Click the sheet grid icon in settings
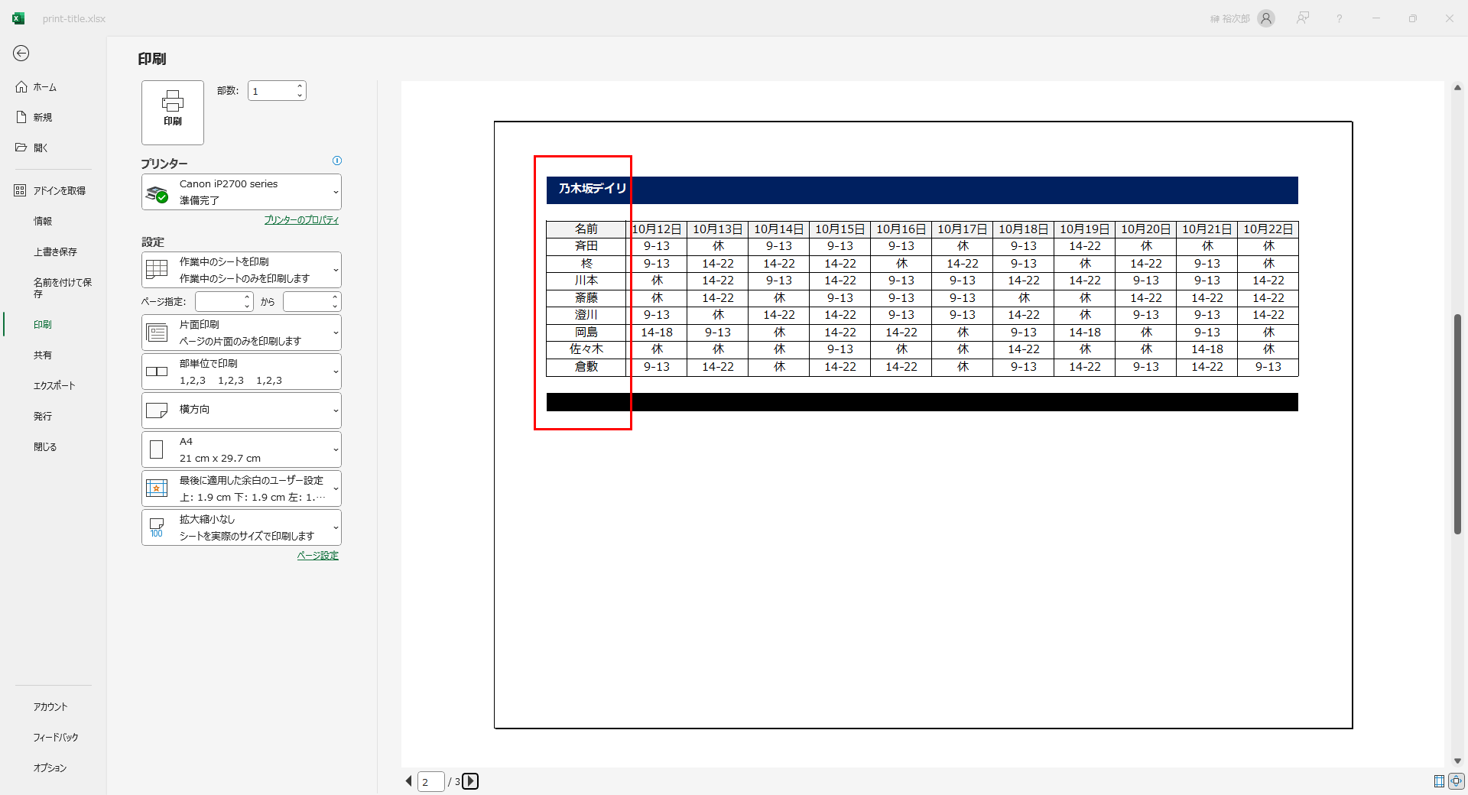 point(157,269)
